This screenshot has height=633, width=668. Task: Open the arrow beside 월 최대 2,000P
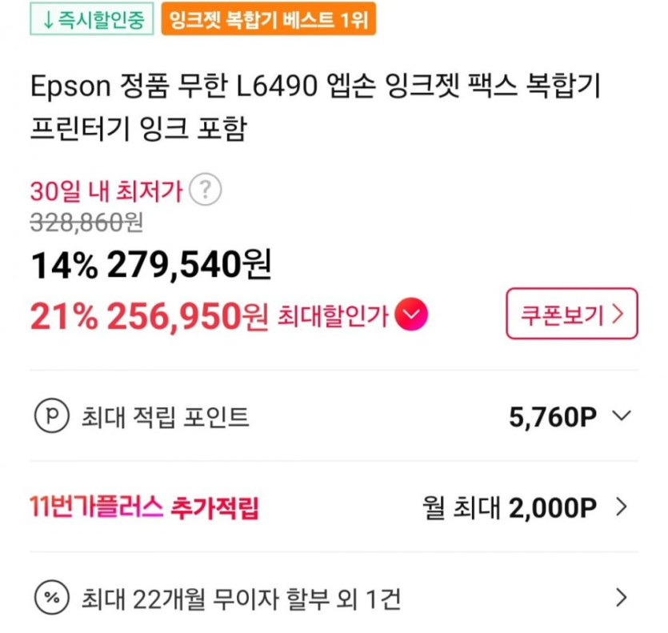[x=622, y=507]
